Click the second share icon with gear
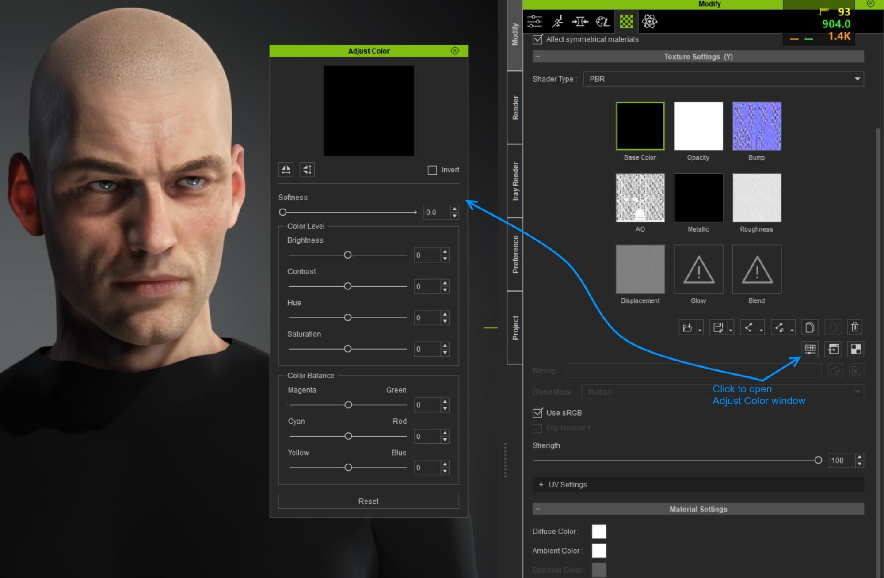This screenshot has height=578, width=884. 779,327
